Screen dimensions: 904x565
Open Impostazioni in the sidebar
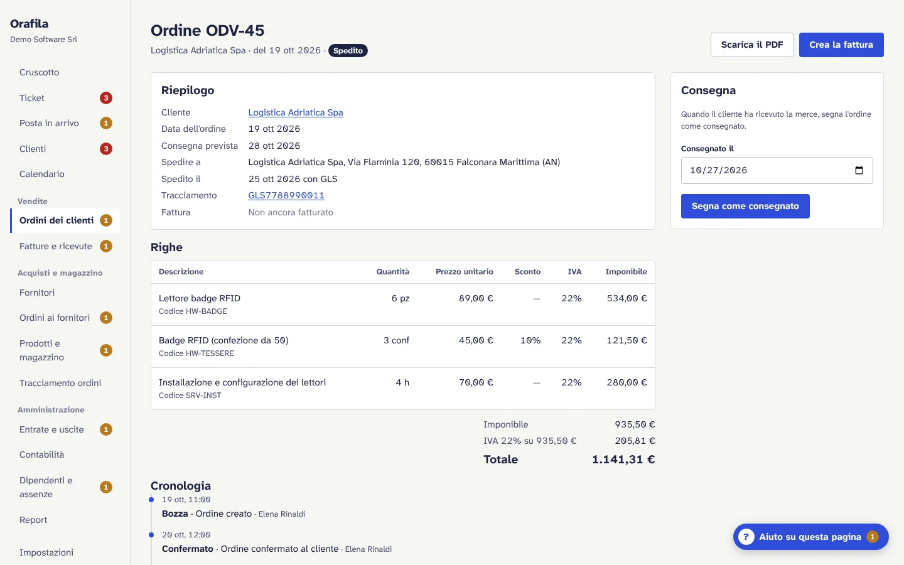click(65, 552)
